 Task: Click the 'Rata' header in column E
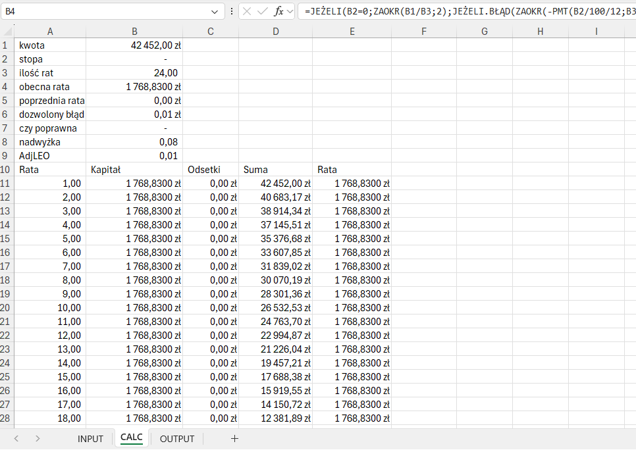click(x=352, y=169)
